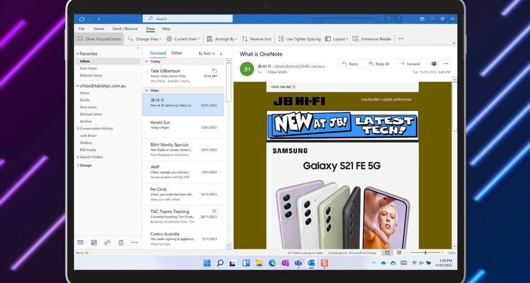Switch to Calendar view icon

94,243
